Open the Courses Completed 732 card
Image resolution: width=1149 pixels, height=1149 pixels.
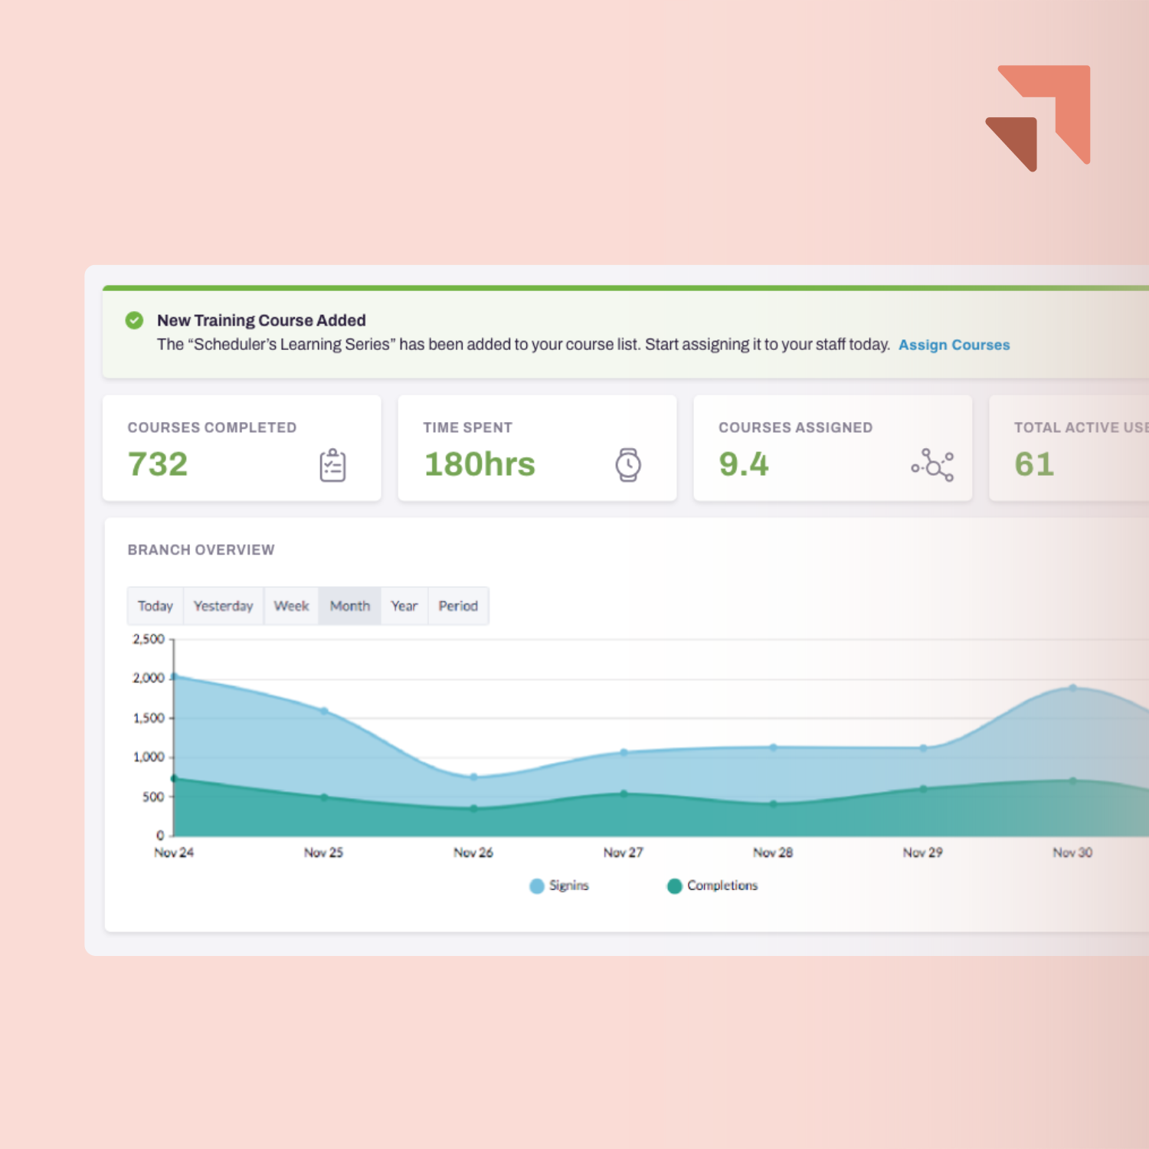242,448
